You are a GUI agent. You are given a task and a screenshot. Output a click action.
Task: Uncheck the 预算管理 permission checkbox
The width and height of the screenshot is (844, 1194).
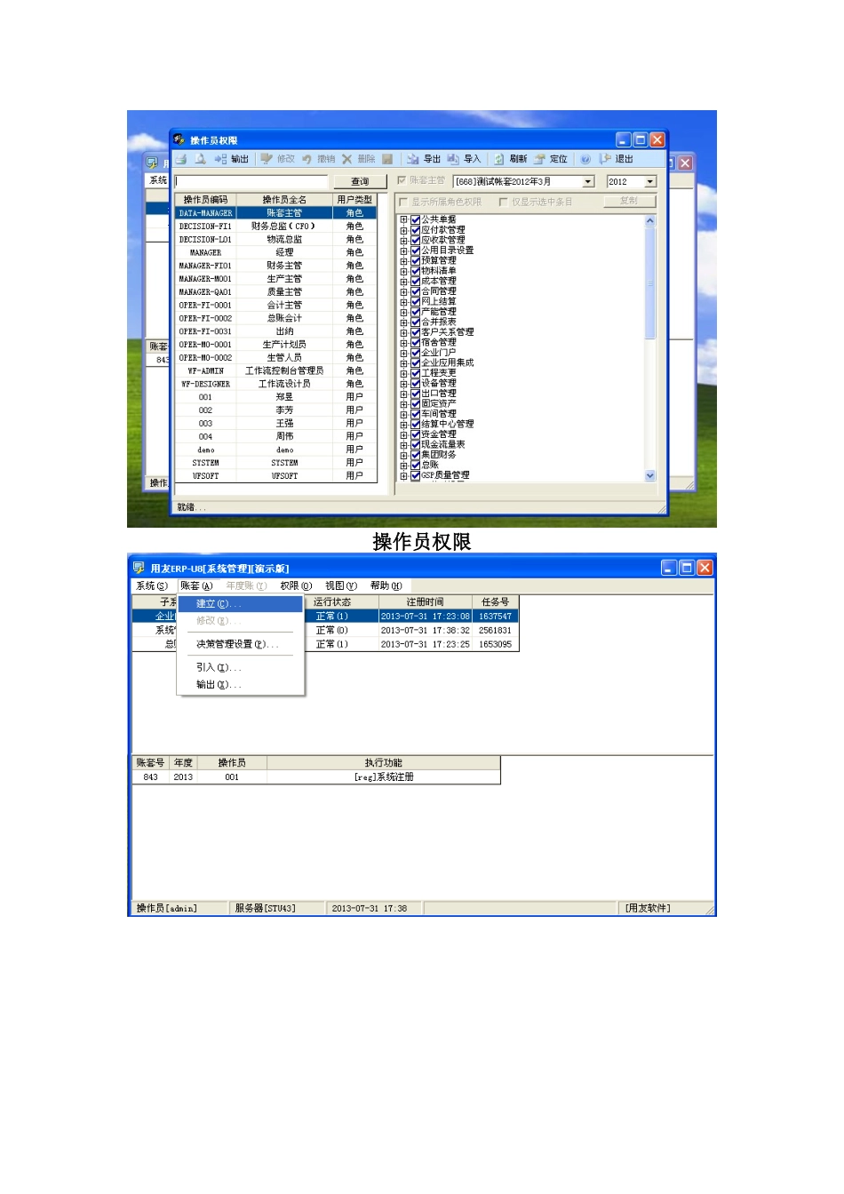(x=415, y=260)
